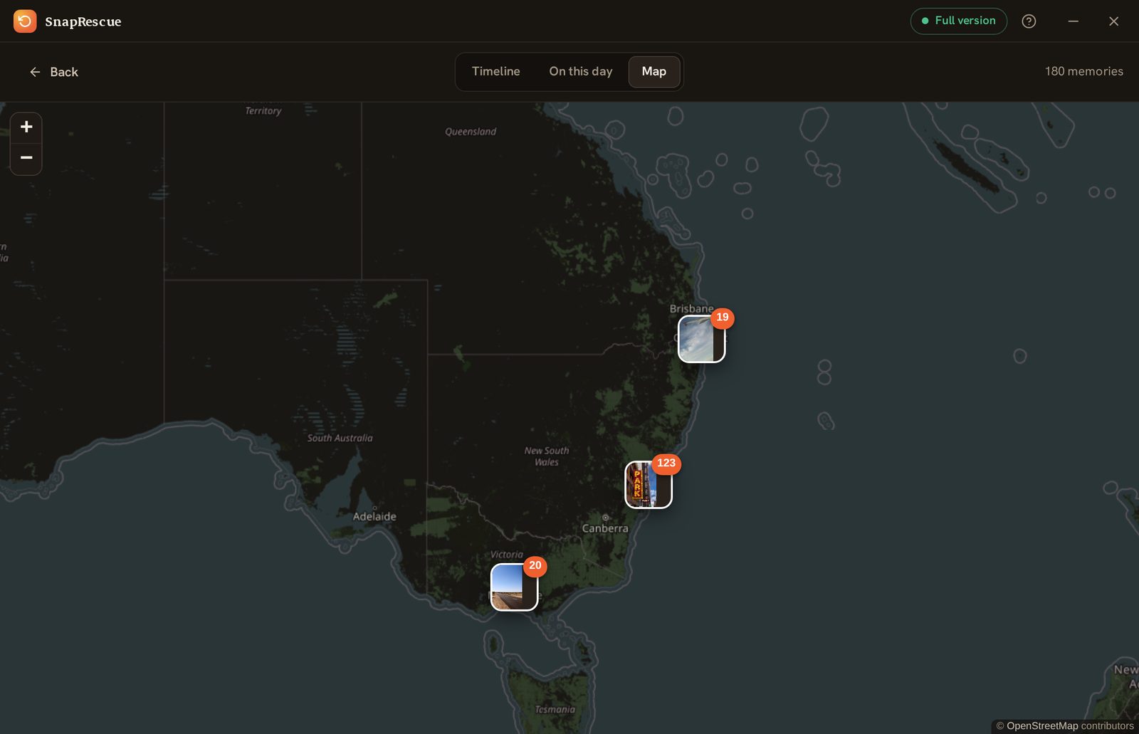
Task: Open the help question mark icon
Action: pyautogui.click(x=1029, y=21)
